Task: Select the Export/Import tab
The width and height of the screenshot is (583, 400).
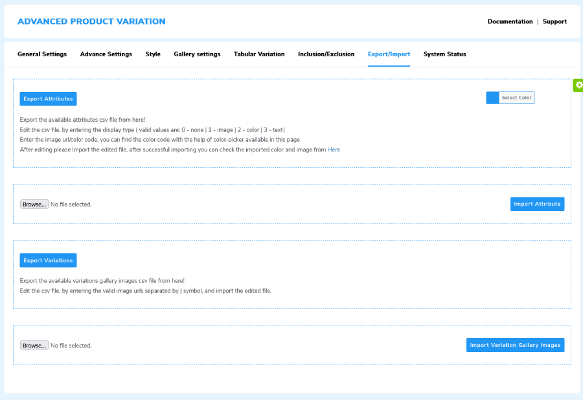Action: click(389, 54)
